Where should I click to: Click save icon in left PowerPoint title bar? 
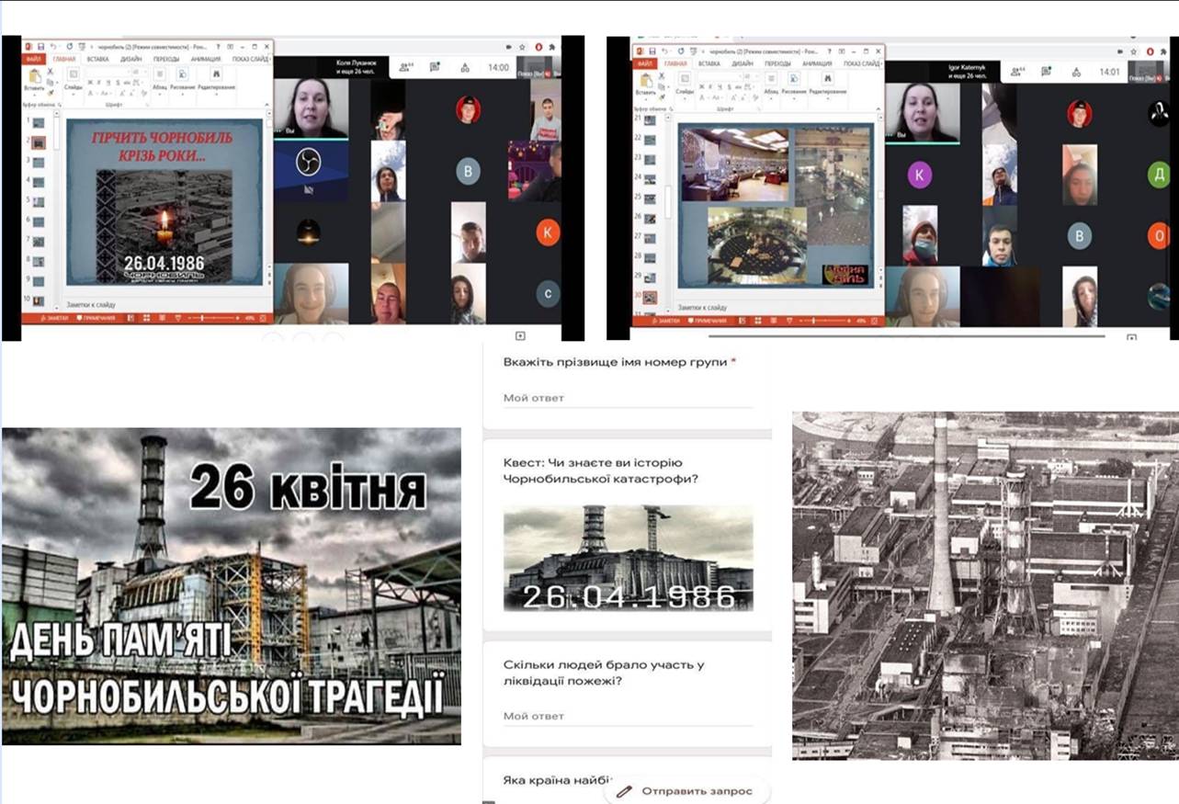[41, 45]
